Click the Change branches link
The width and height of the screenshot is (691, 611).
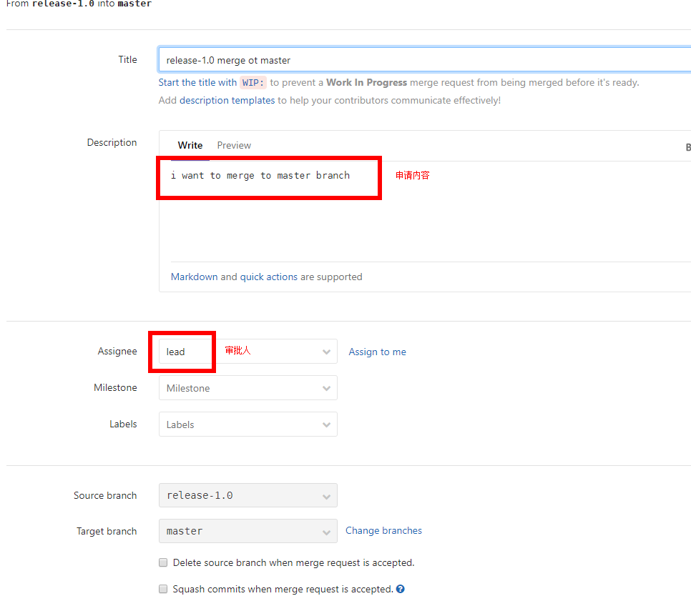383,530
